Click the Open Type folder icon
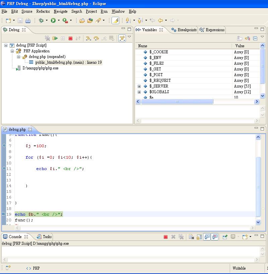 tap(82, 20)
